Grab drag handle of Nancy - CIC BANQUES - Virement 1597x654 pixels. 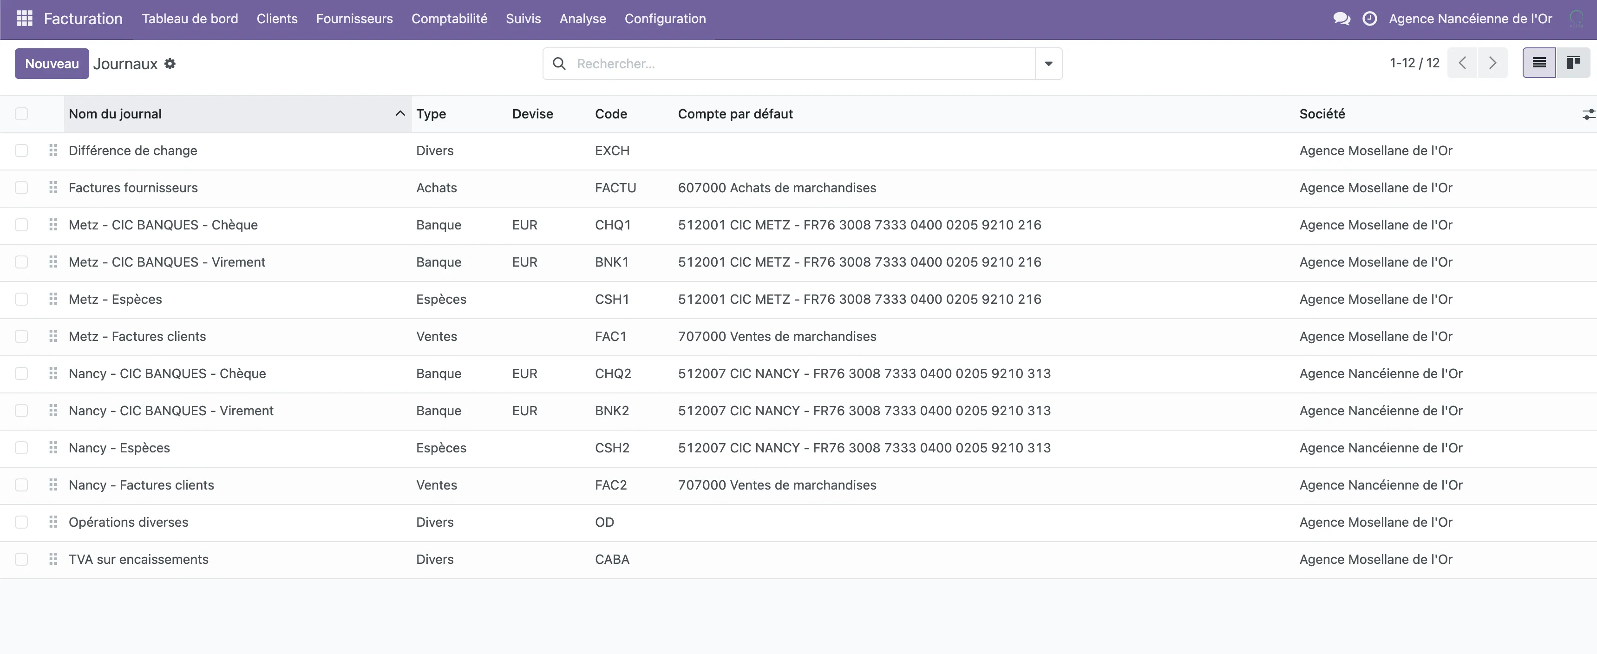(x=53, y=411)
